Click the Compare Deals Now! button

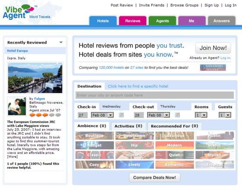point(155,178)
